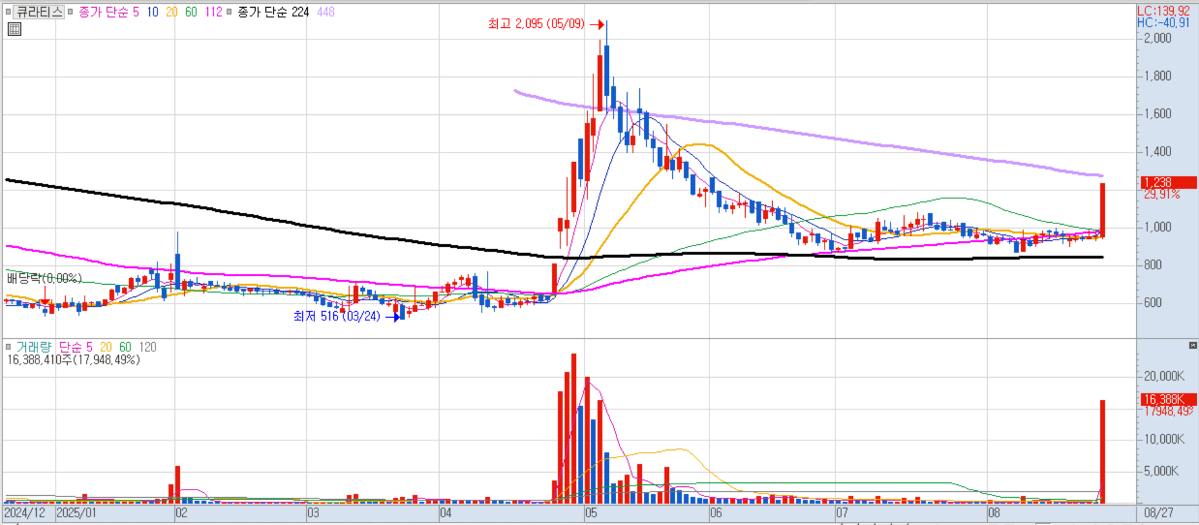Screen dimensions: 1199x525
Task: Click the 600 price axis label
Action: click(x=1153, y=302)
